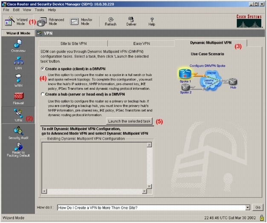The height and width of the screenshot is (223, 267).
Task: Open Security Audit in the sidebar
Action: [18, 133]
